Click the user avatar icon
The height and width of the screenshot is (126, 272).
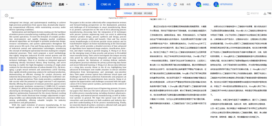pos(216,5)
